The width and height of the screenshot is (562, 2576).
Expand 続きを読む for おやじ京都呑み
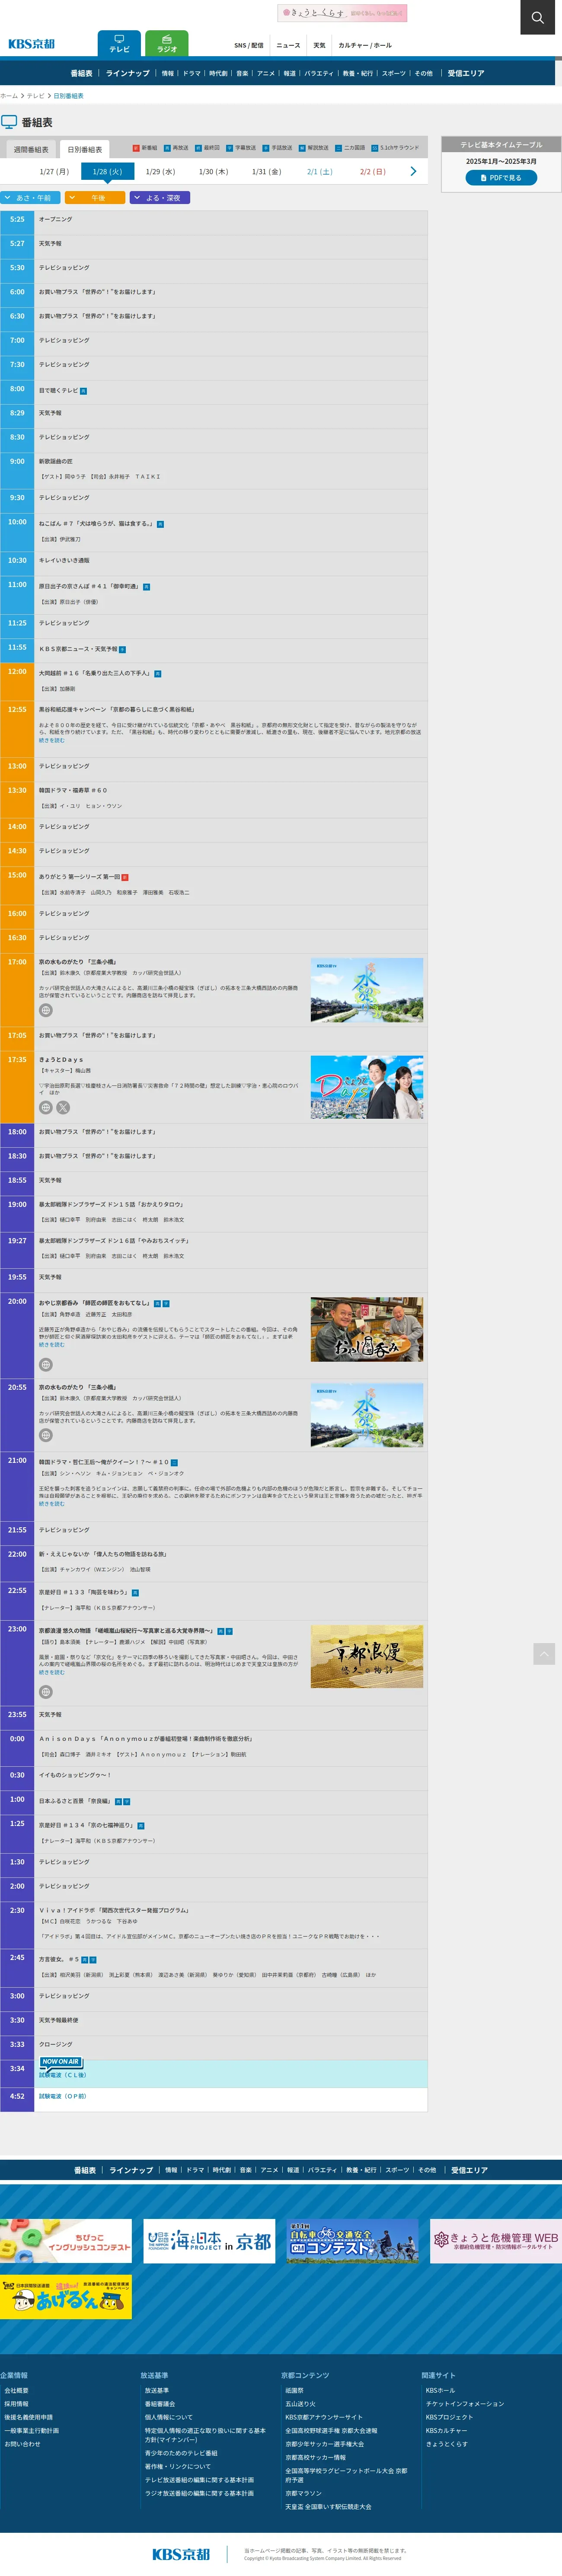pyautogui.click(x=52, y=1344)
